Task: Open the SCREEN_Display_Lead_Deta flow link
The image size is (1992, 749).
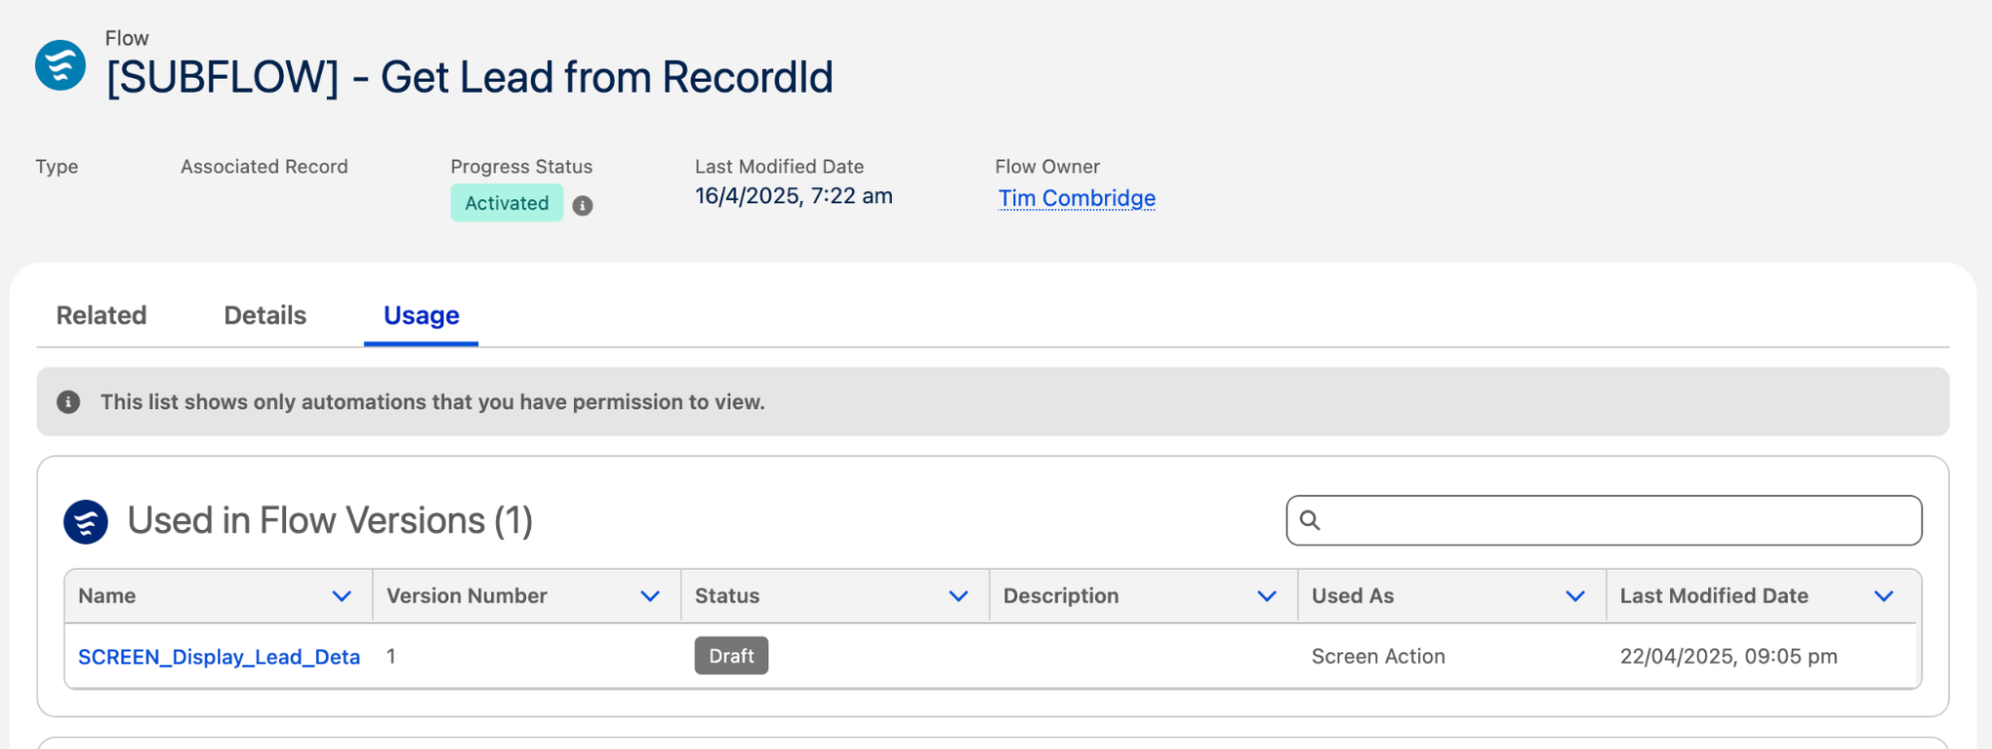Action: click(219, 657)
